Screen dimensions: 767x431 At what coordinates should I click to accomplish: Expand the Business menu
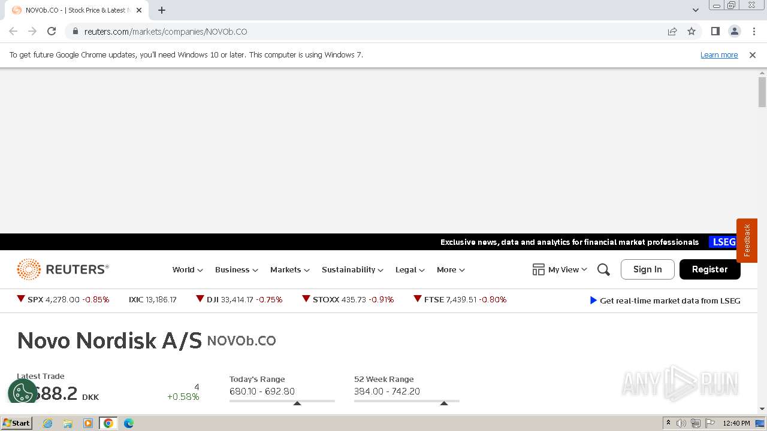click(237, 270)
